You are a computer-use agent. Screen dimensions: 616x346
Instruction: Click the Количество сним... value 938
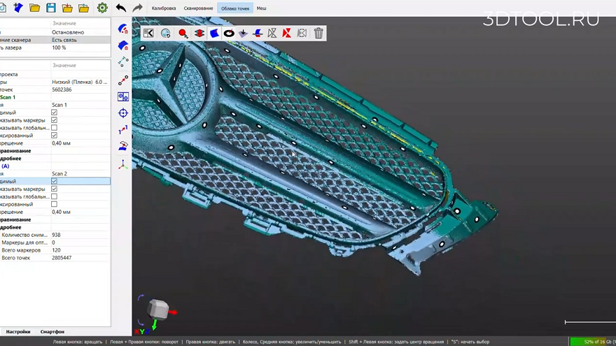pyautogui.click(x=56, y=235)
